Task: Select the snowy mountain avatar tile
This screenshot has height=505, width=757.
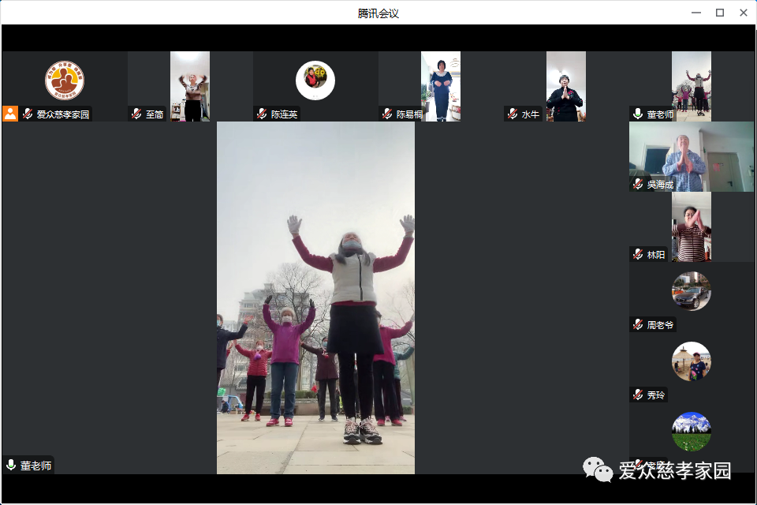Action: [692, 432]
